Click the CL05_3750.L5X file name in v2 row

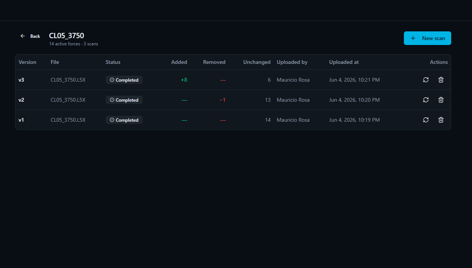coord(68,100)
